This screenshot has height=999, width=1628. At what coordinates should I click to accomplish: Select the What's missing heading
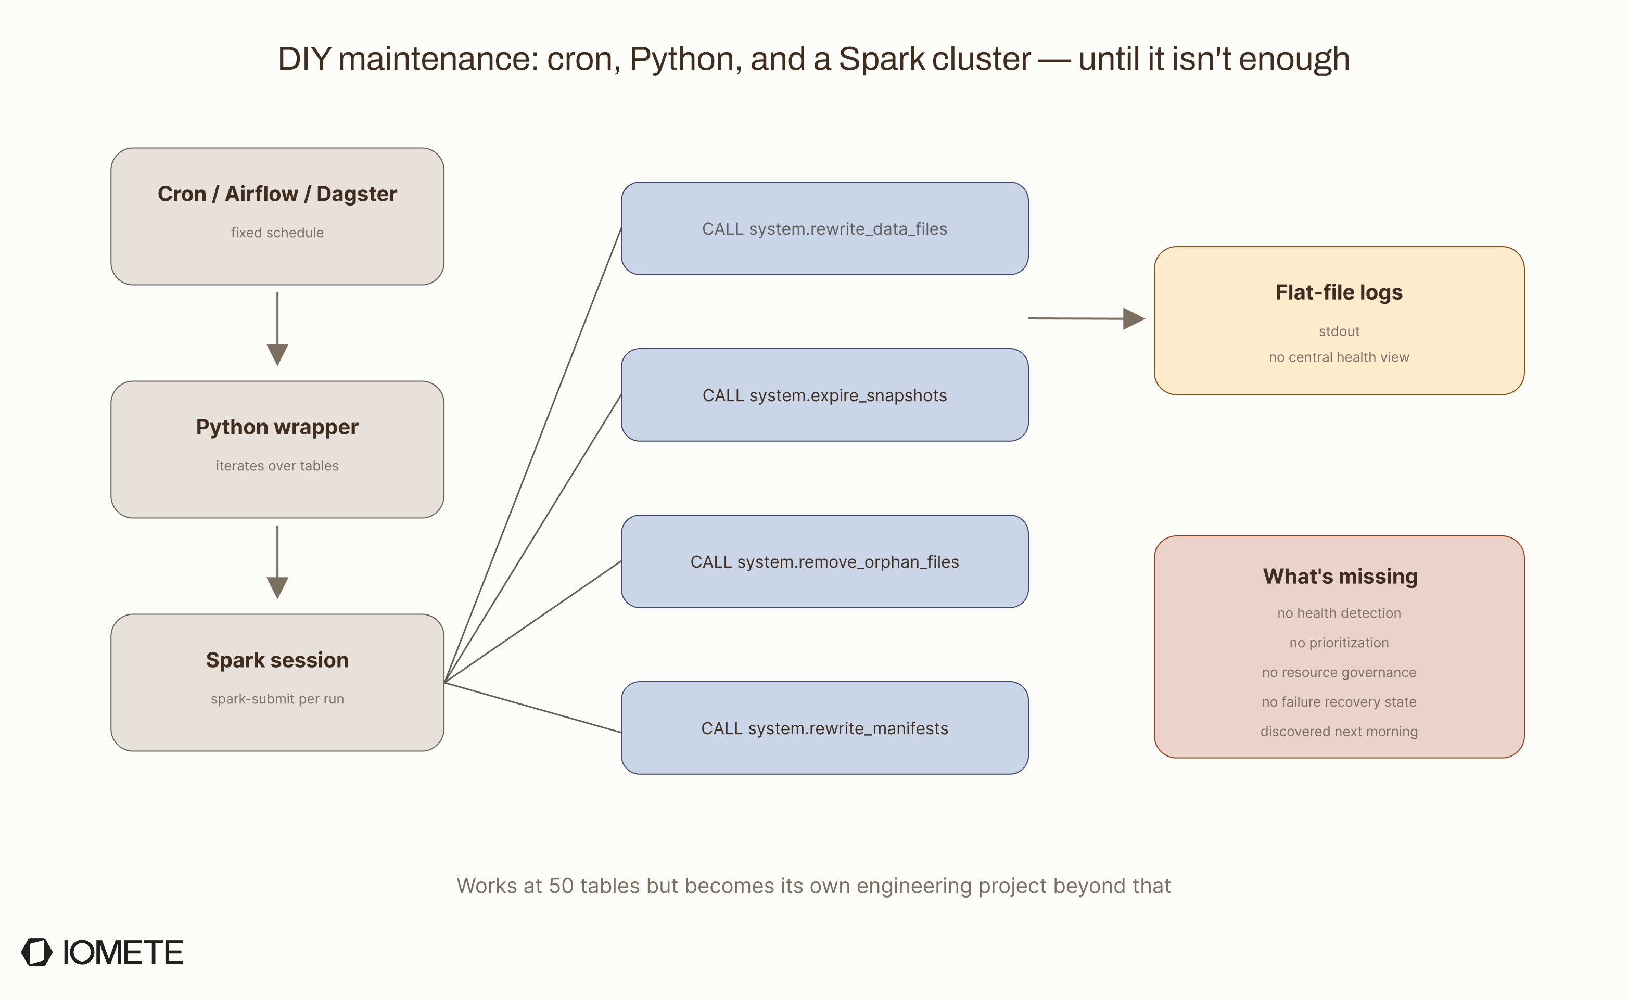coord(1341,576)
